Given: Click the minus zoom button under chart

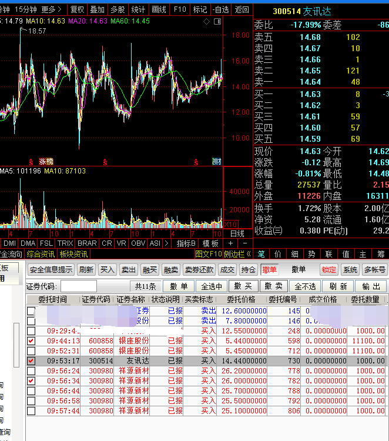Looking at the screenshot, I should [x=245, y=243].
